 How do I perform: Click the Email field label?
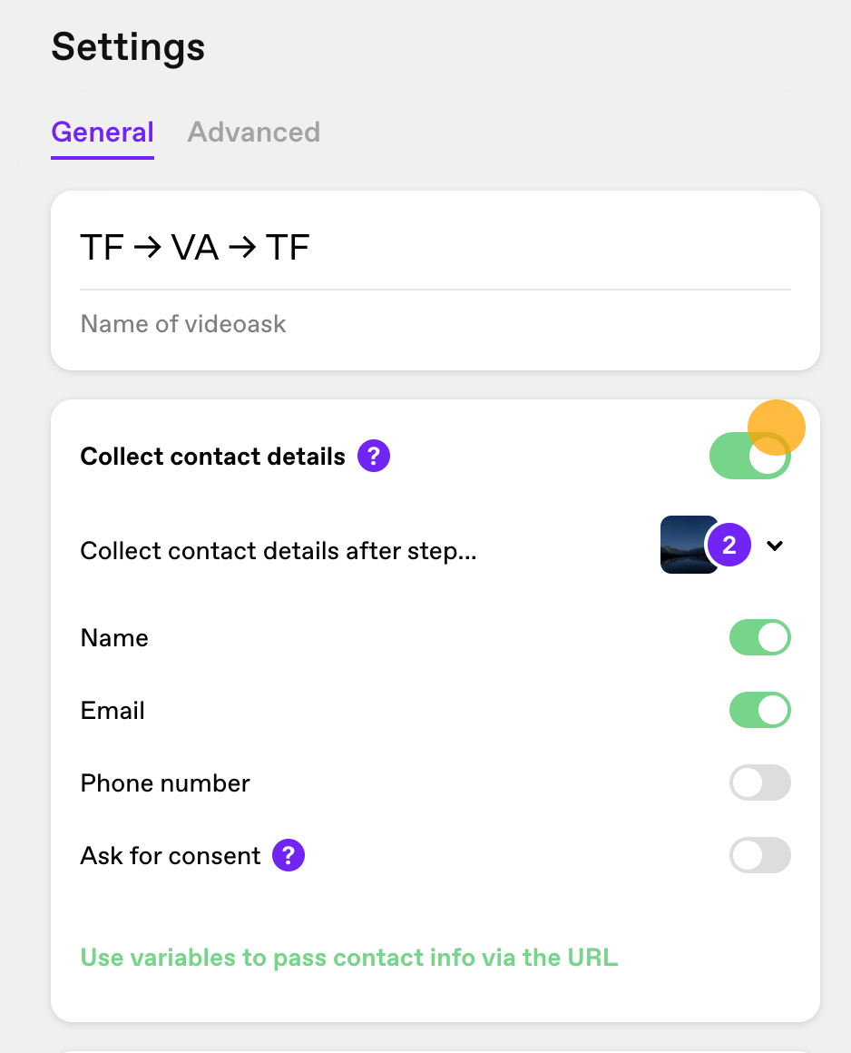coord(112,711)
